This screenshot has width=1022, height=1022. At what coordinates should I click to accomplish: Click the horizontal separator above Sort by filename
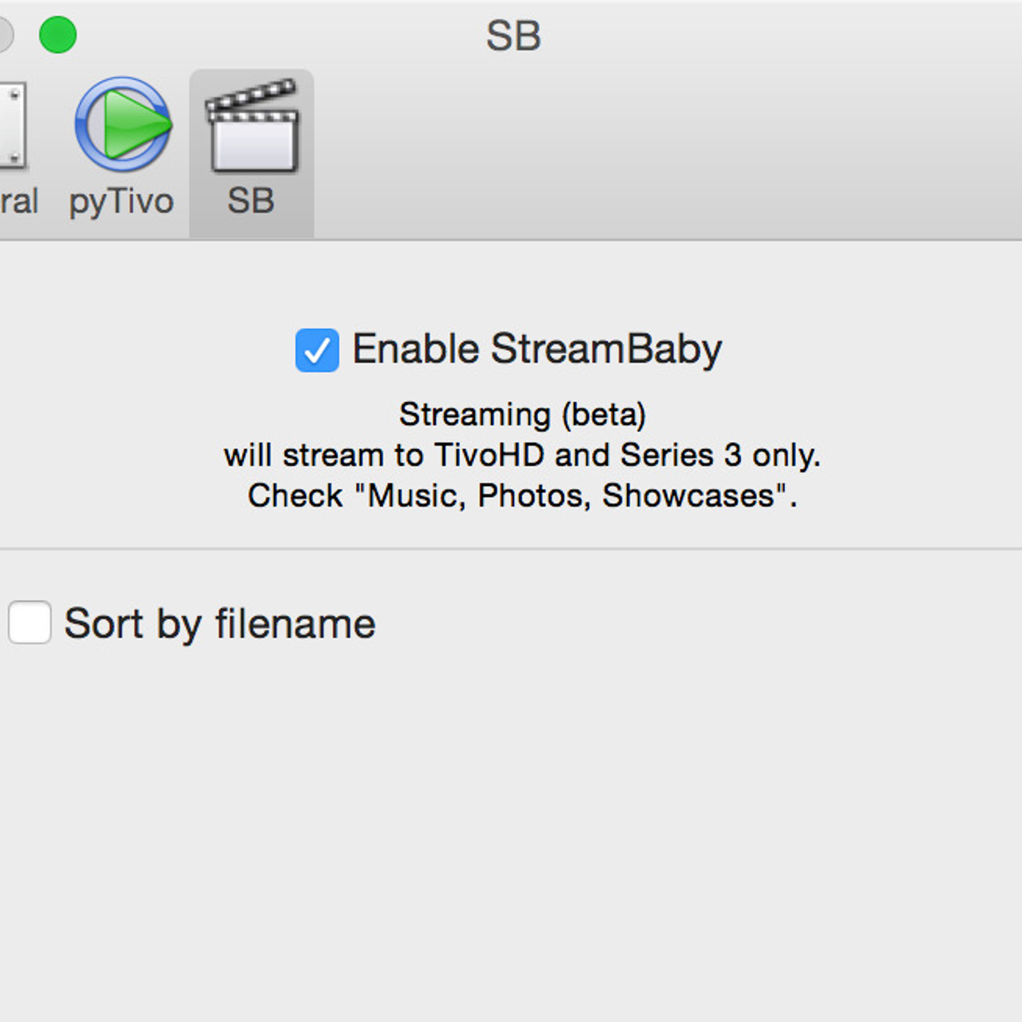(x=511, y=549)
